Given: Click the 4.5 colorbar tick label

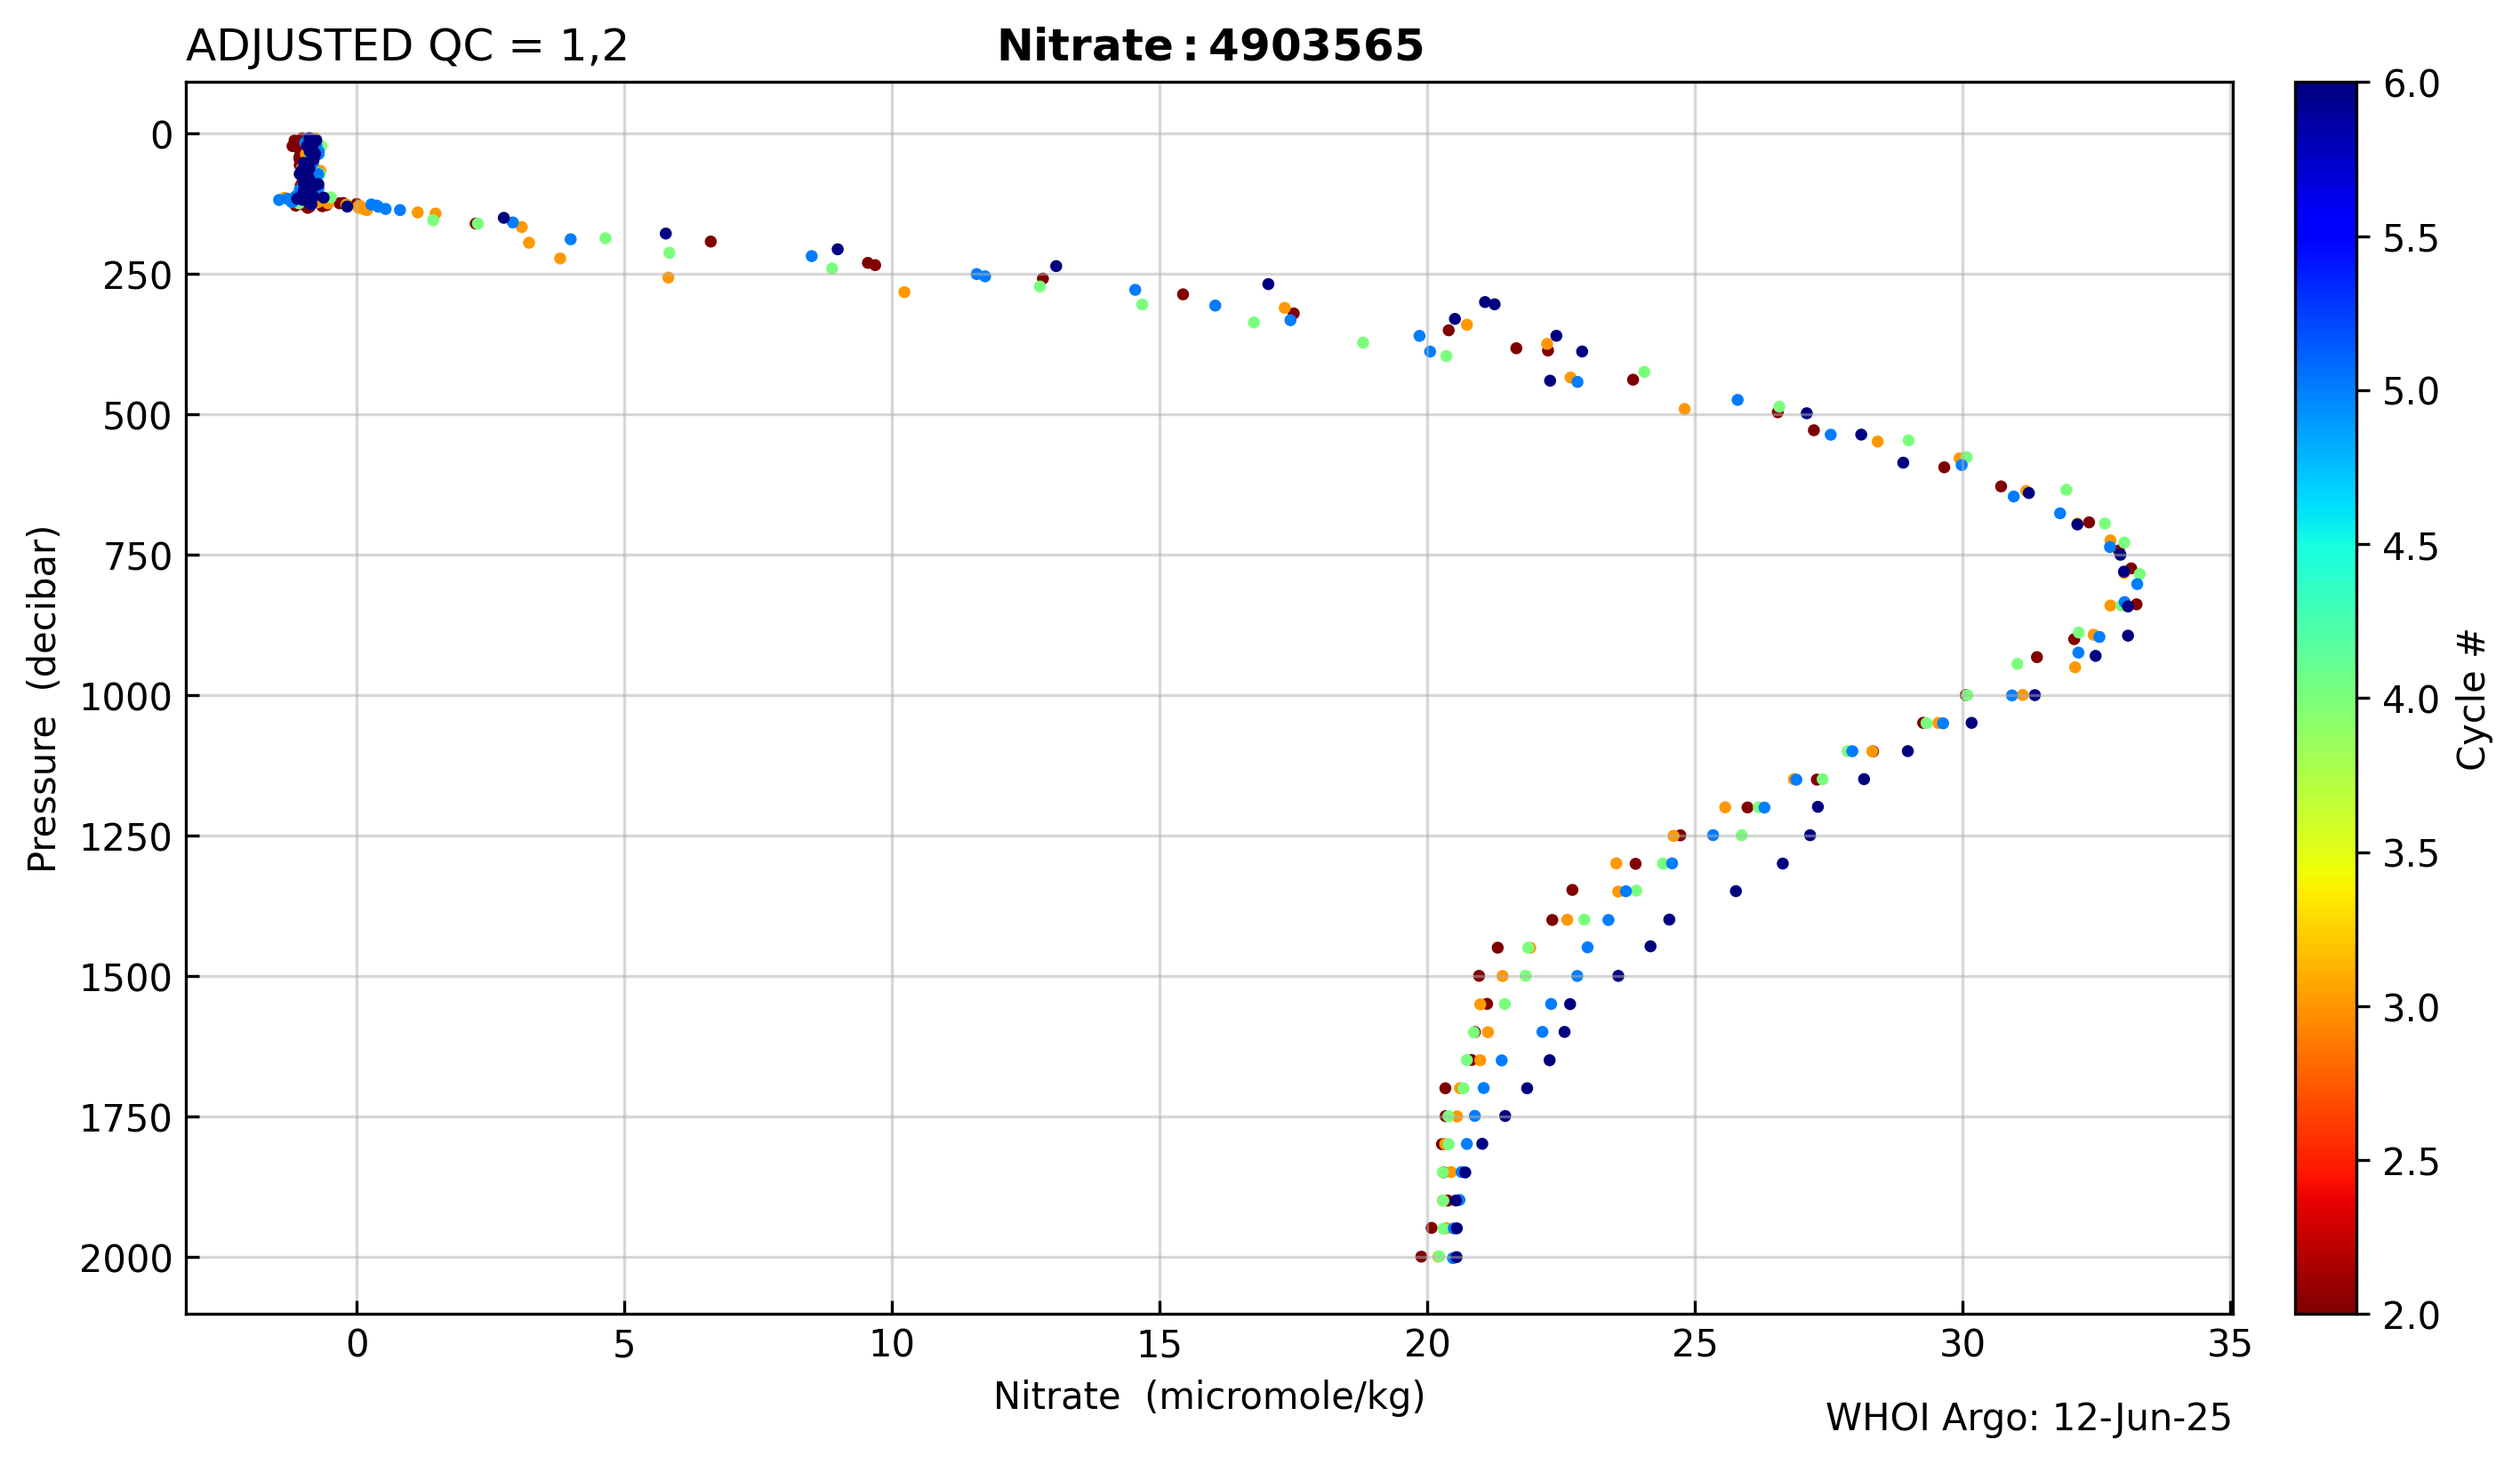Looking at the screenshot, I should pyautogui.click(x=2411, y=547).
